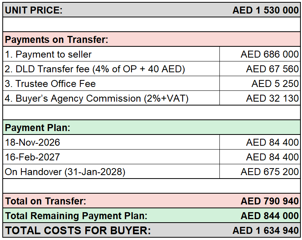Click Buyer's Agency Commission label
302x240 pixels.
[x=97, y=99]
